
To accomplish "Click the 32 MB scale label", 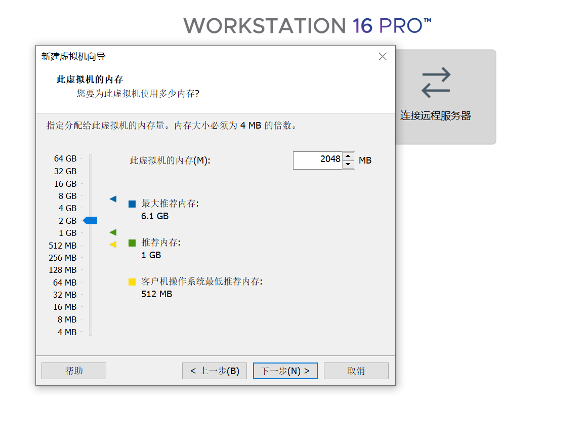I will pos(65,295).
